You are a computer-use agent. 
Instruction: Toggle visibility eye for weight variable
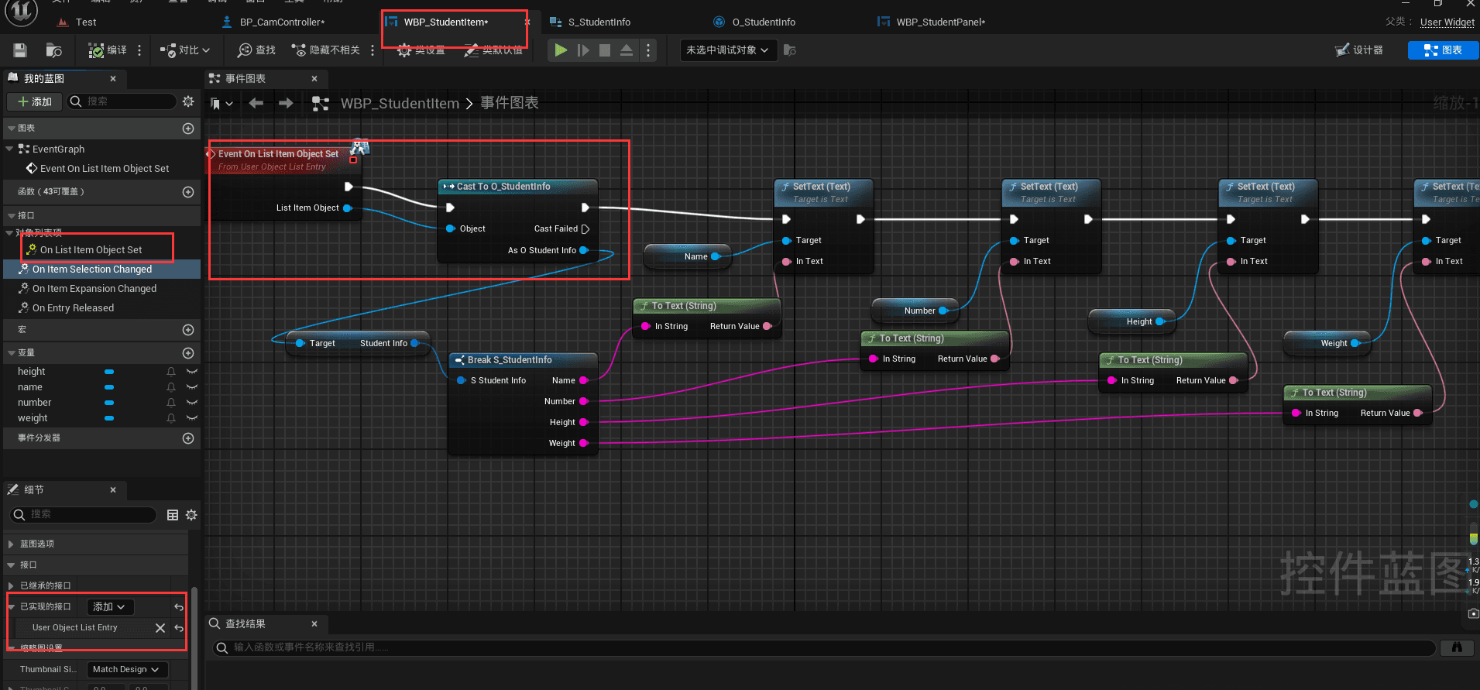click(192, 418)
